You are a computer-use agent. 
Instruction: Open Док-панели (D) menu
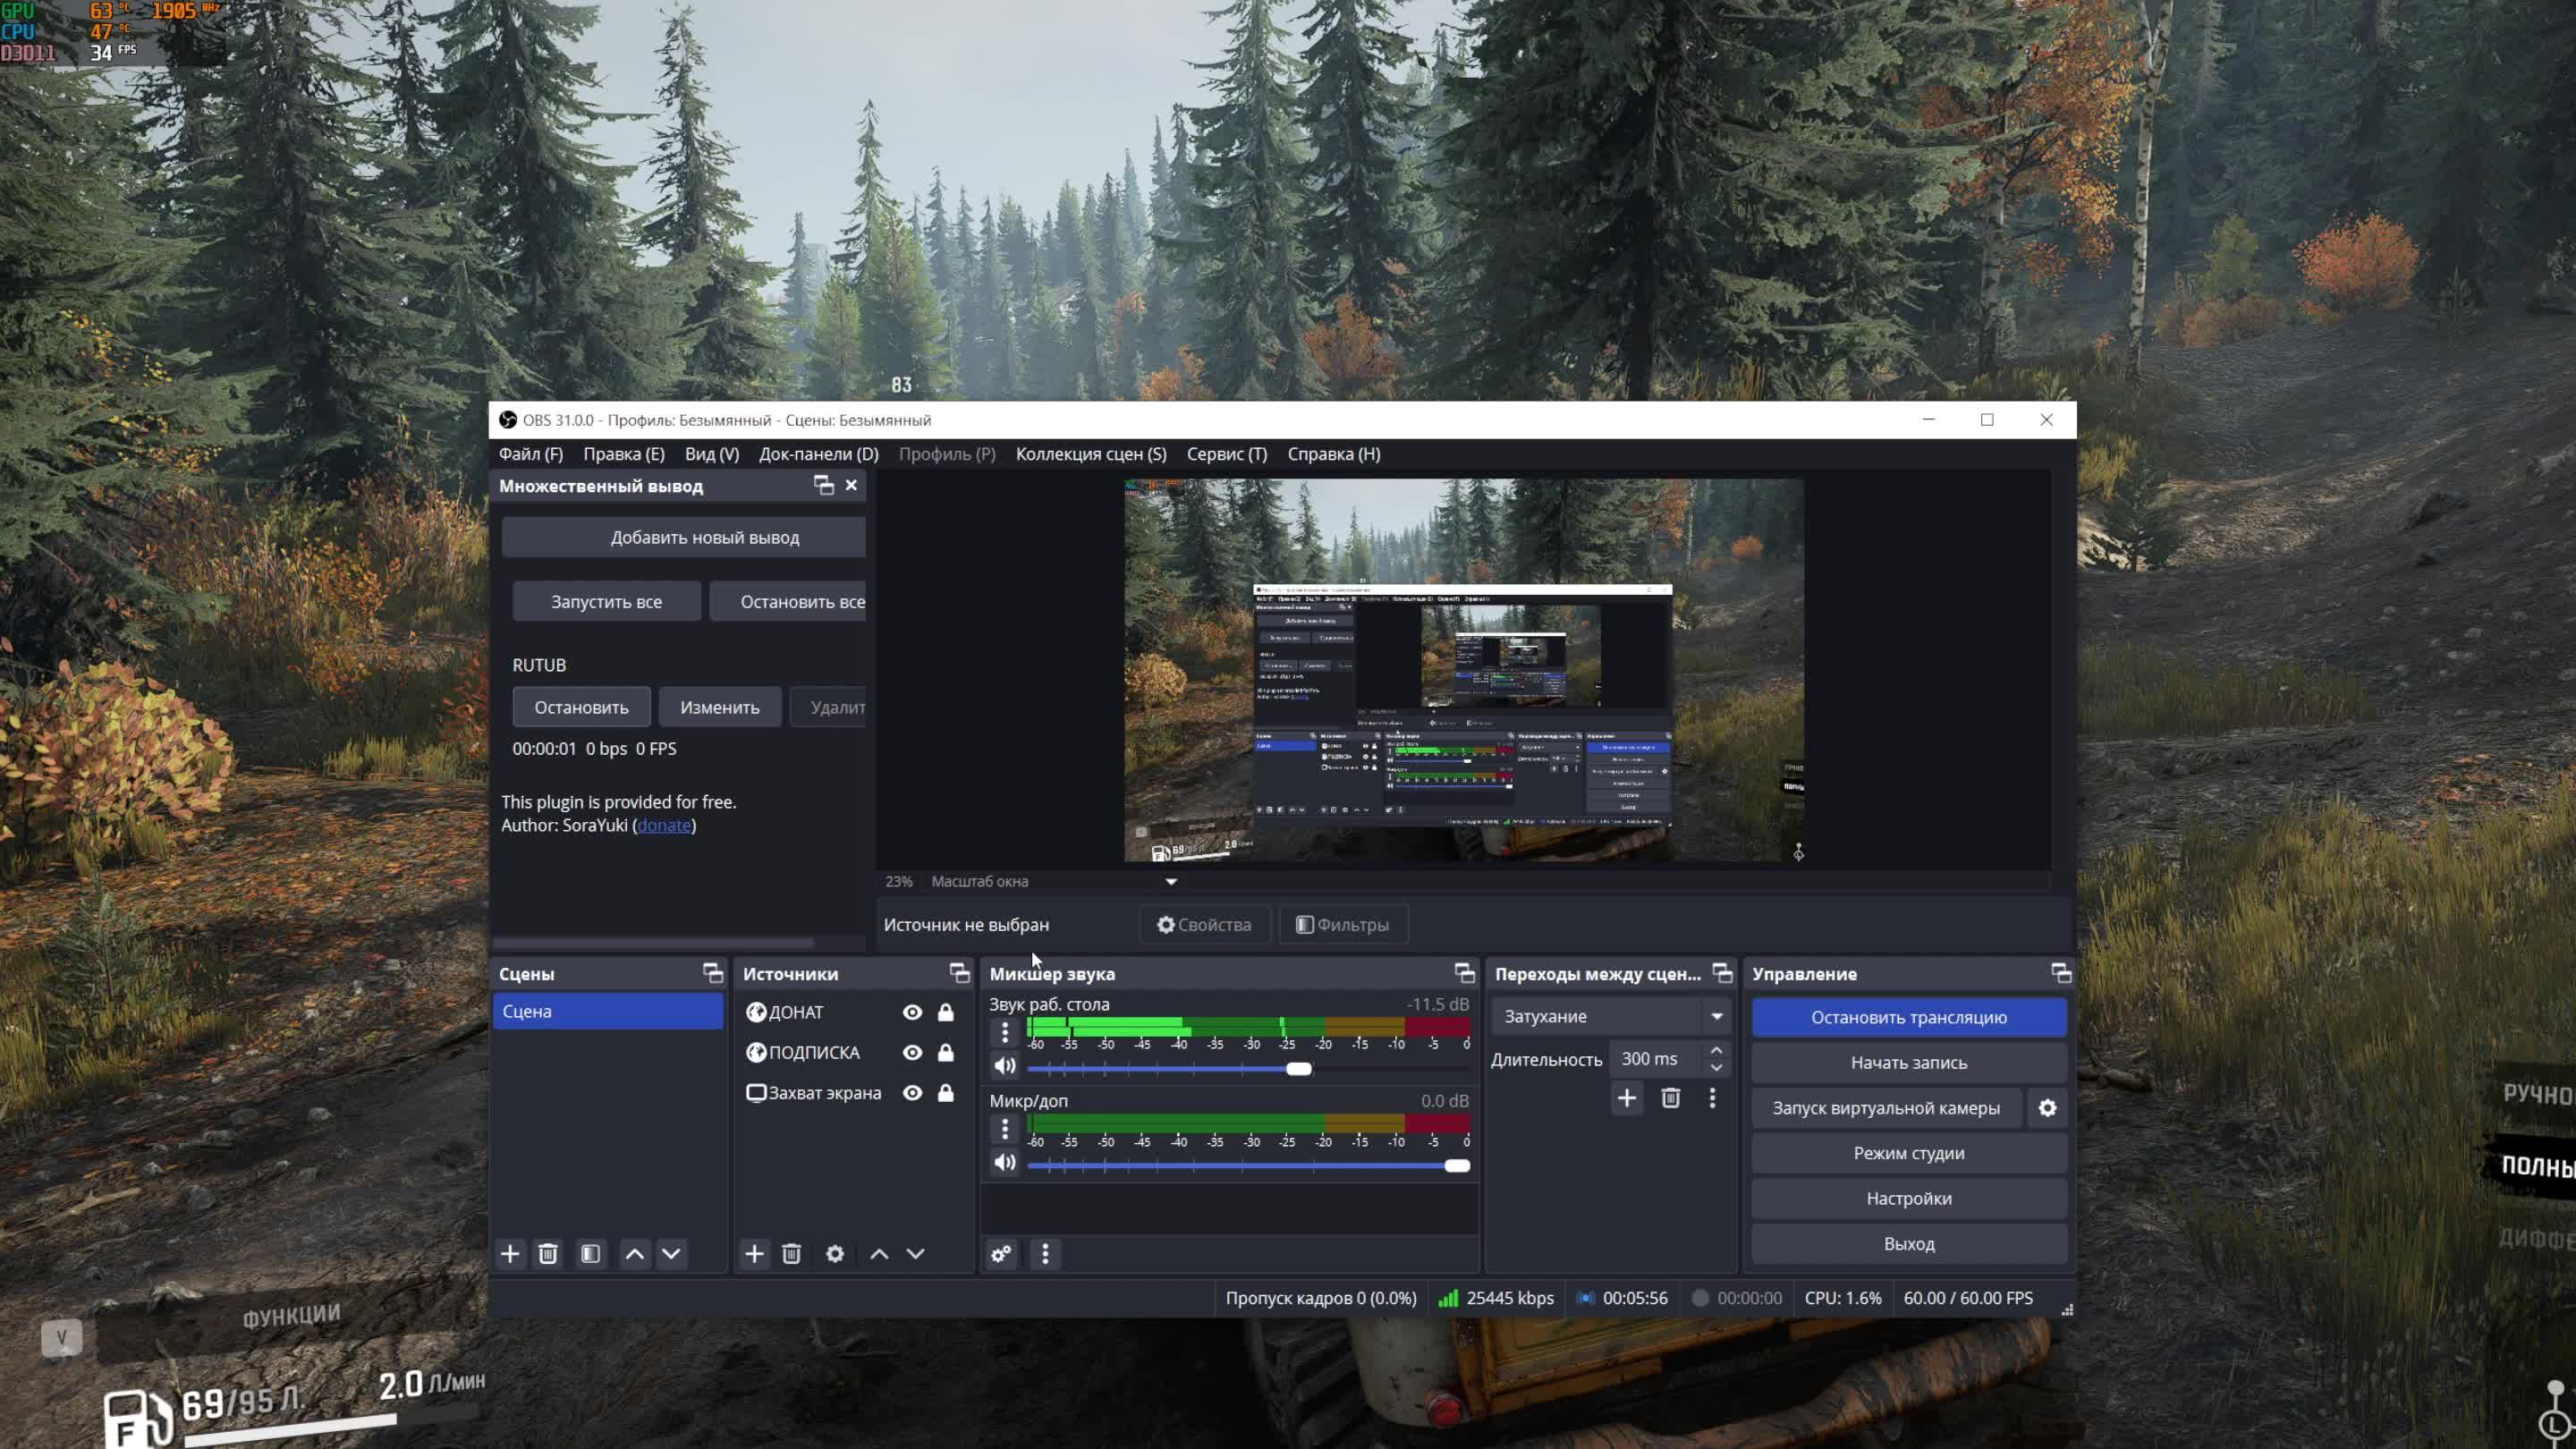(x=819, y=455)
